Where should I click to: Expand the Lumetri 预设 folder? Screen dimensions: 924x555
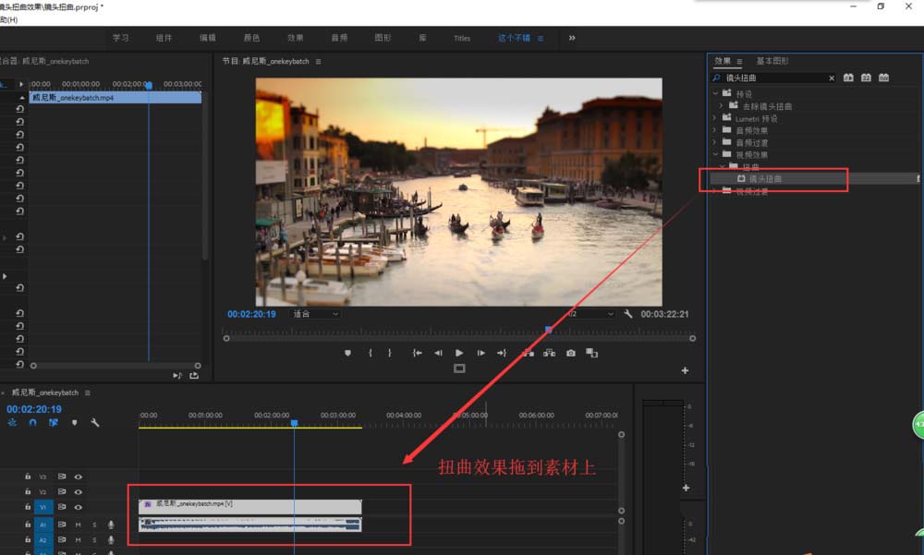715,118
